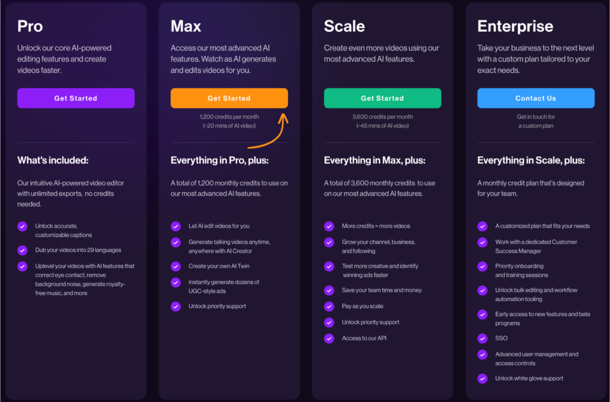Click the purple Get Started button for Pro
Screen dimensions: 610x402
[76, 98]
